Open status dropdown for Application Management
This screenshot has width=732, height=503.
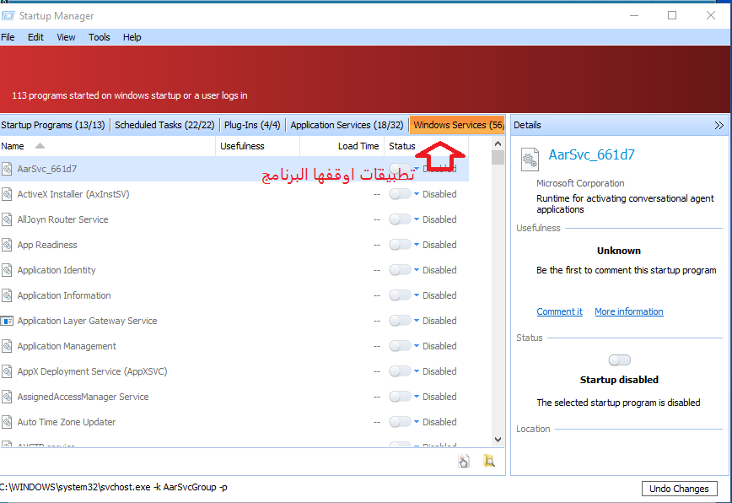417,346
